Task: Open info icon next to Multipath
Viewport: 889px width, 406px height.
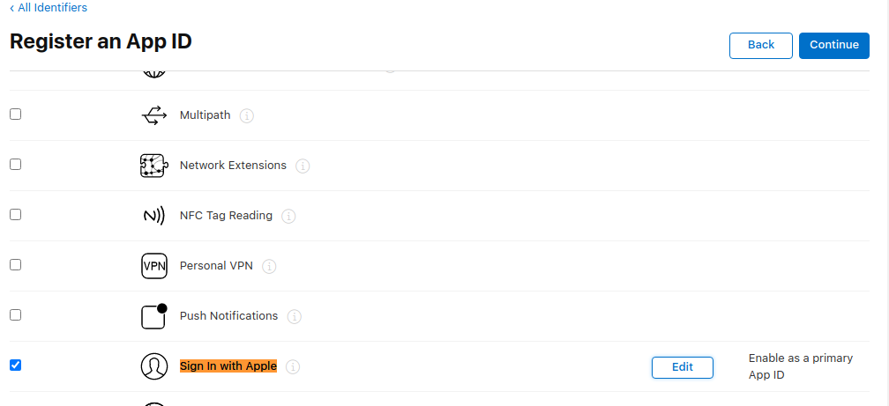Action: pos(247,115)
